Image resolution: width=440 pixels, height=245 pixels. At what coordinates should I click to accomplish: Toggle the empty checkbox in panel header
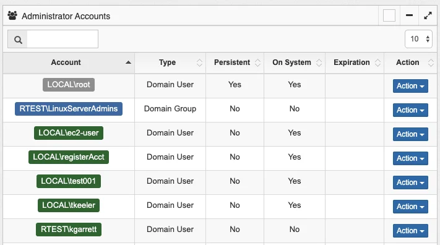pyautogui.click(x=389, y=15)
